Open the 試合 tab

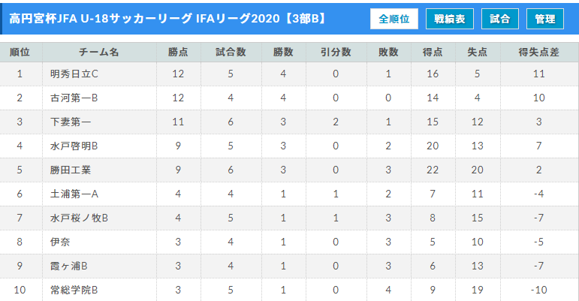pyautogui.click(x=499, y=19)
